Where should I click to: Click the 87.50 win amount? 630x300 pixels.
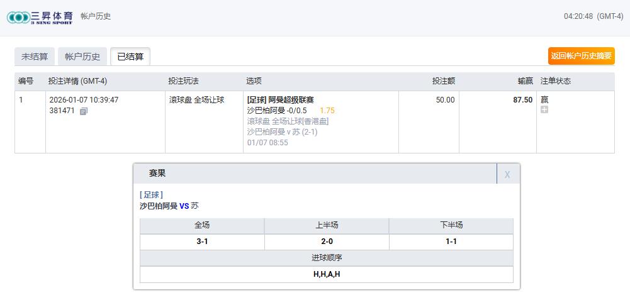[x=522, y=100]
